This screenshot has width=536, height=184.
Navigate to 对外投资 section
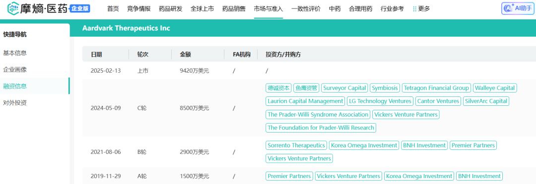tap(15, 102)
